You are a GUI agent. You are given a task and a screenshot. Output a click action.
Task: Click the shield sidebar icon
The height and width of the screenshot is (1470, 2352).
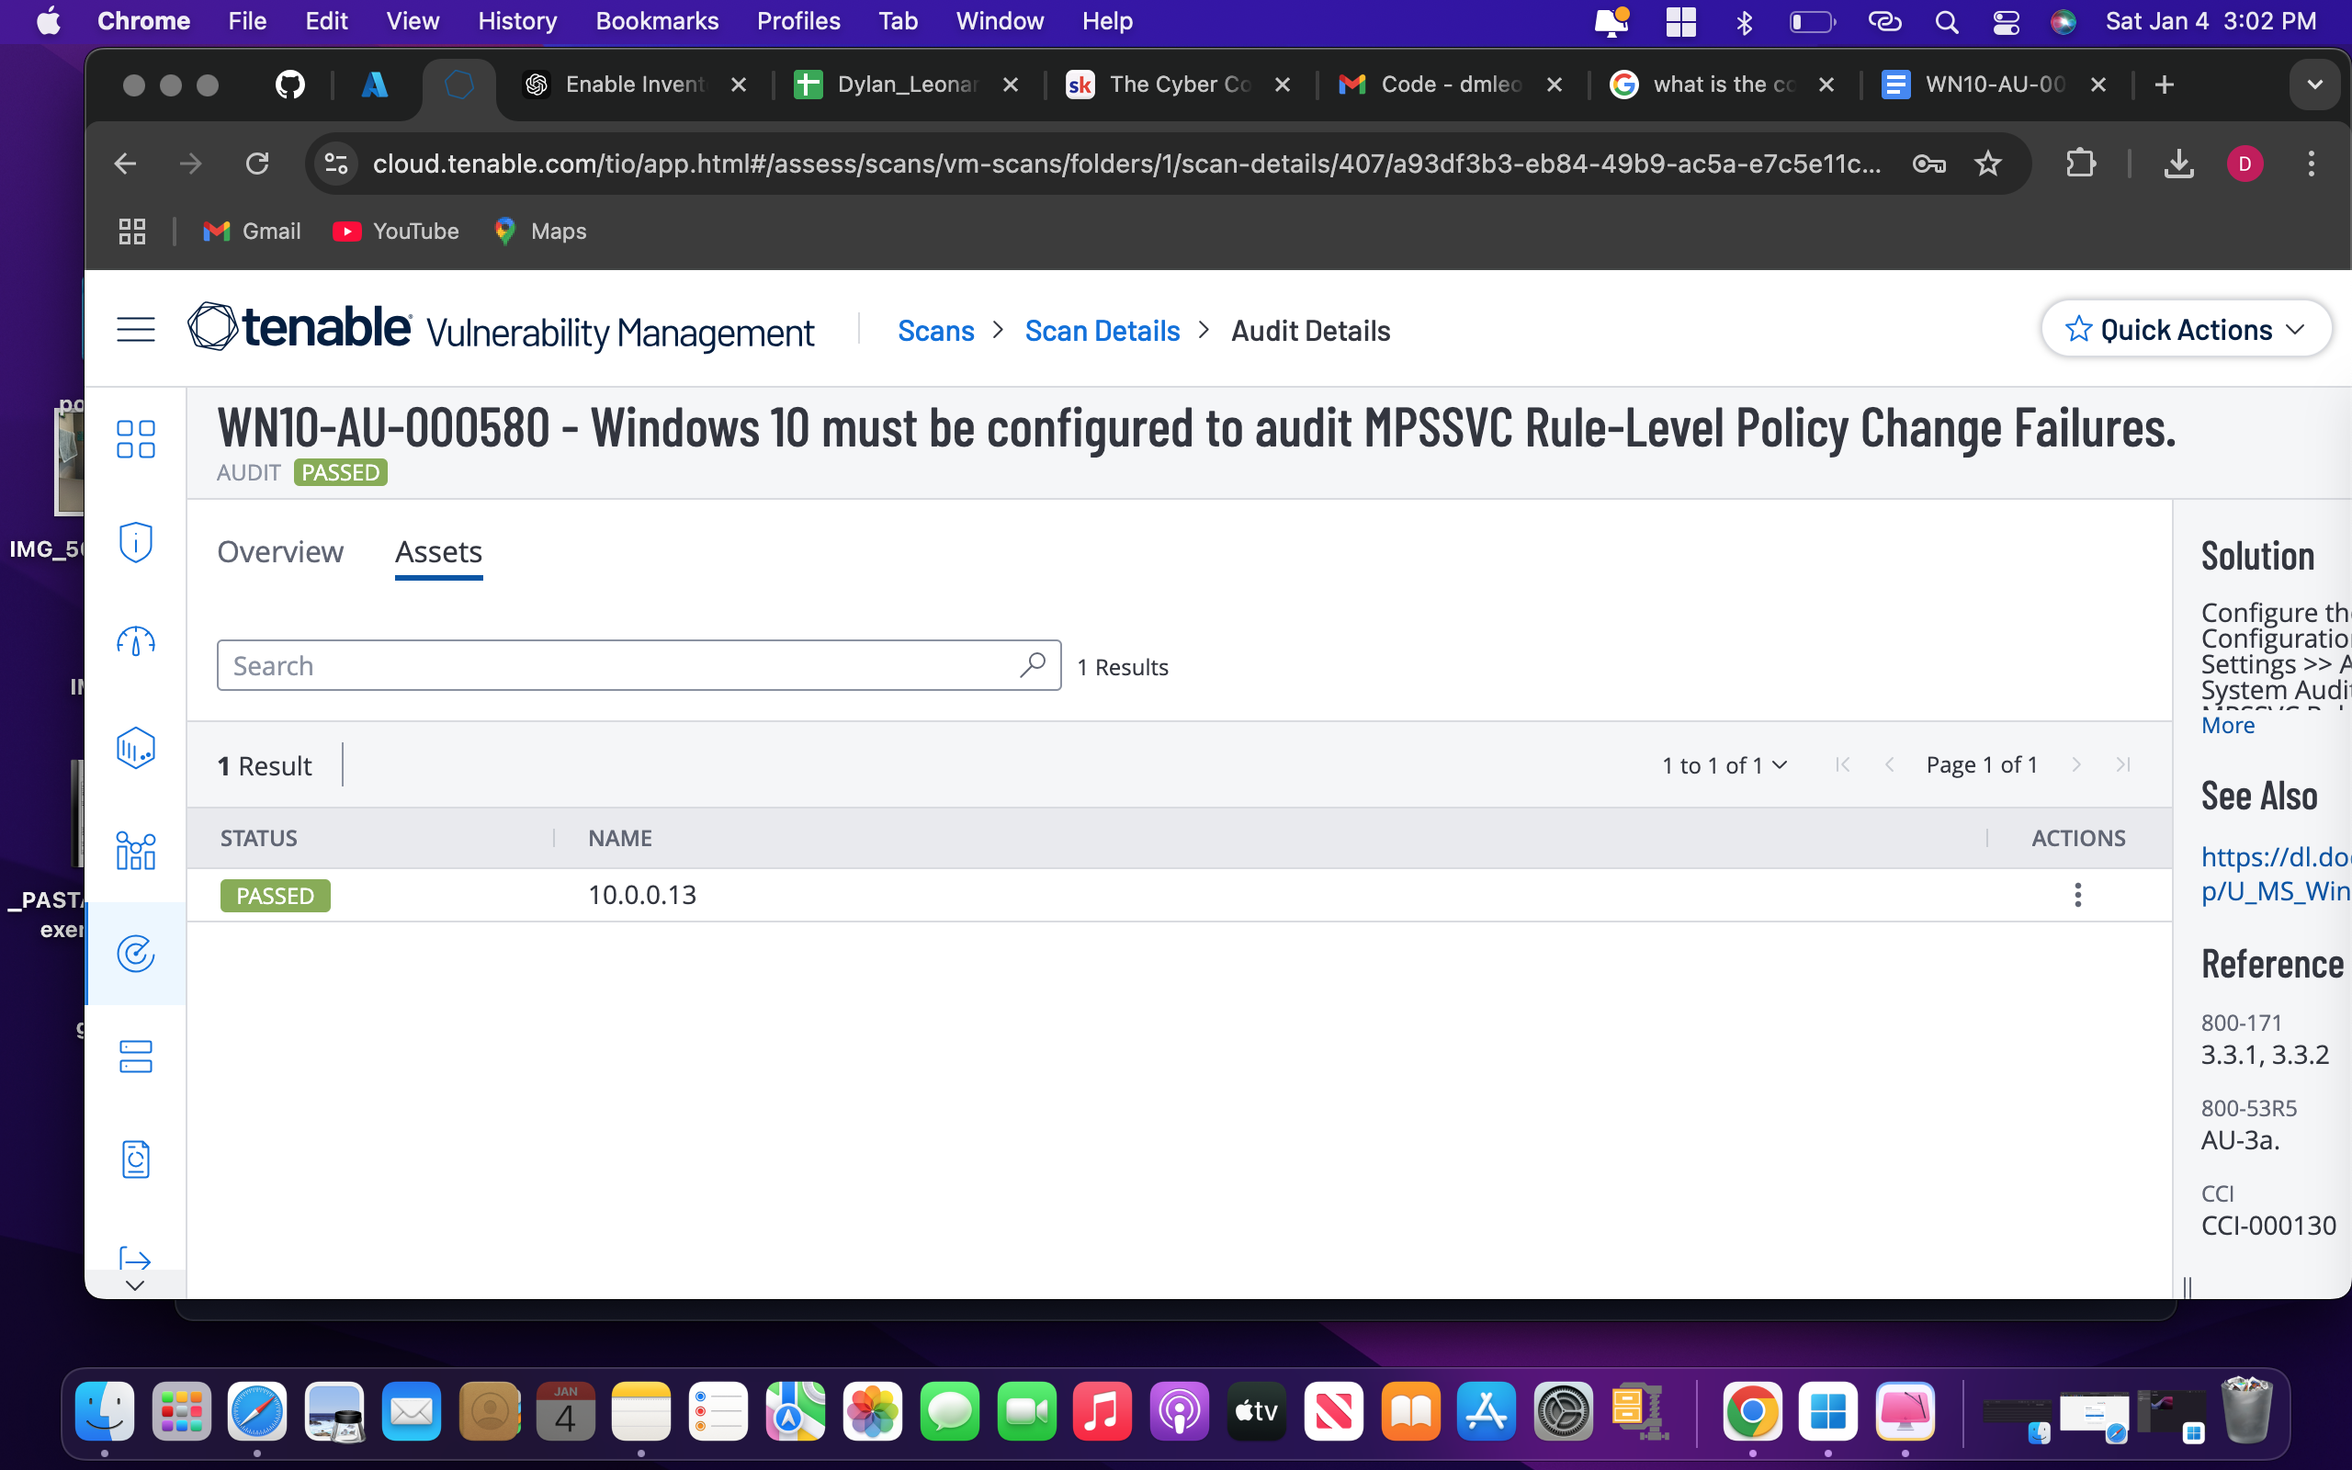click(135, 541)
